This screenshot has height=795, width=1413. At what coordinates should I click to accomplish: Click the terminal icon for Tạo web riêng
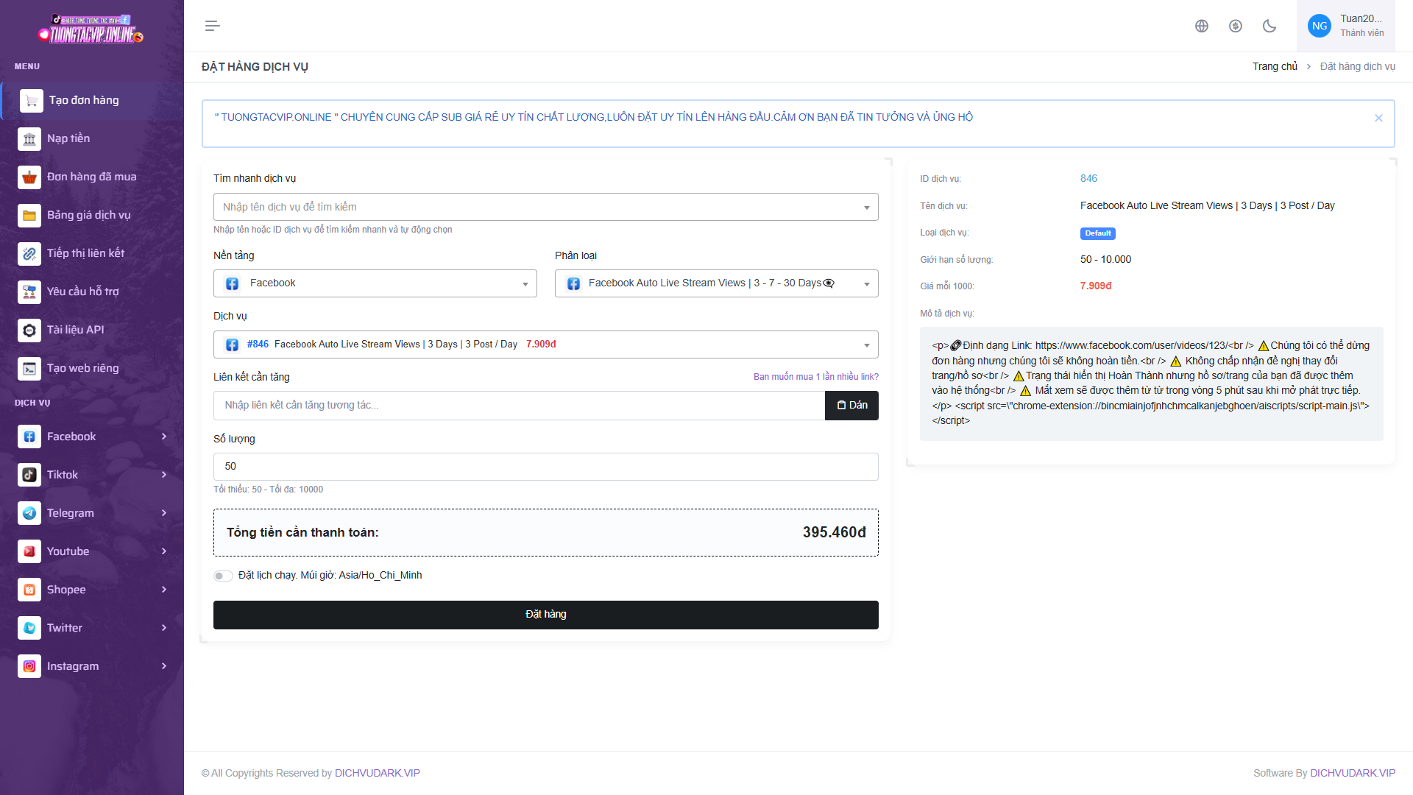click(29, 368)
